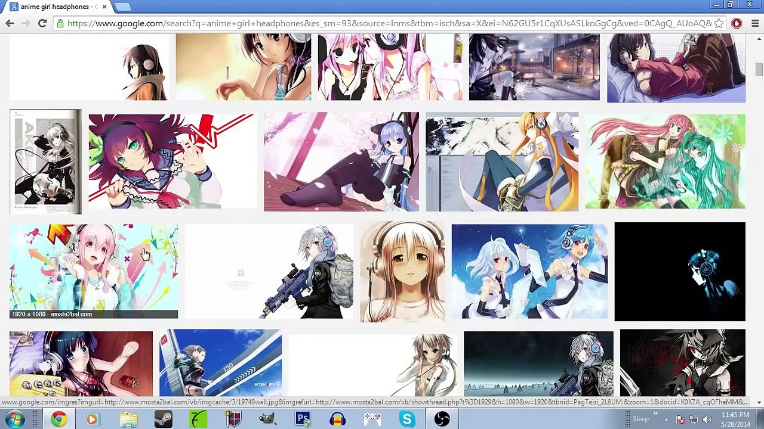Open the Windows Start menu
The height and width of the screenshot is (429, 764).
pyautogui.click(x=14, y=419)
